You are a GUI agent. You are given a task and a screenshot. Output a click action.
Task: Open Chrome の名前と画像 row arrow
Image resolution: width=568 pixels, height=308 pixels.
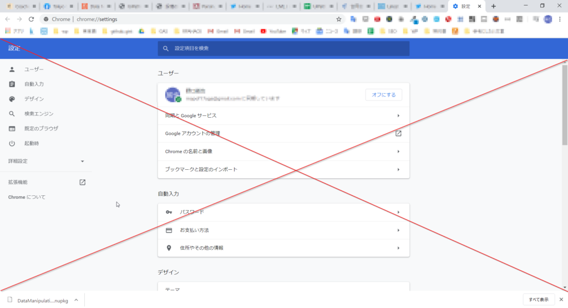click(398, 152)
